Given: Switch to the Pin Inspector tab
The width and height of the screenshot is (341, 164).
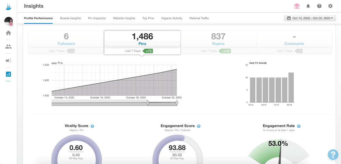Looking at the screenshot, I should click(x=97, y=18).
